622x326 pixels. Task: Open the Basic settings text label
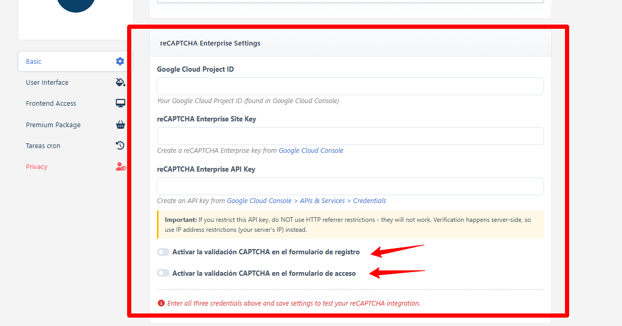point(33,61)
